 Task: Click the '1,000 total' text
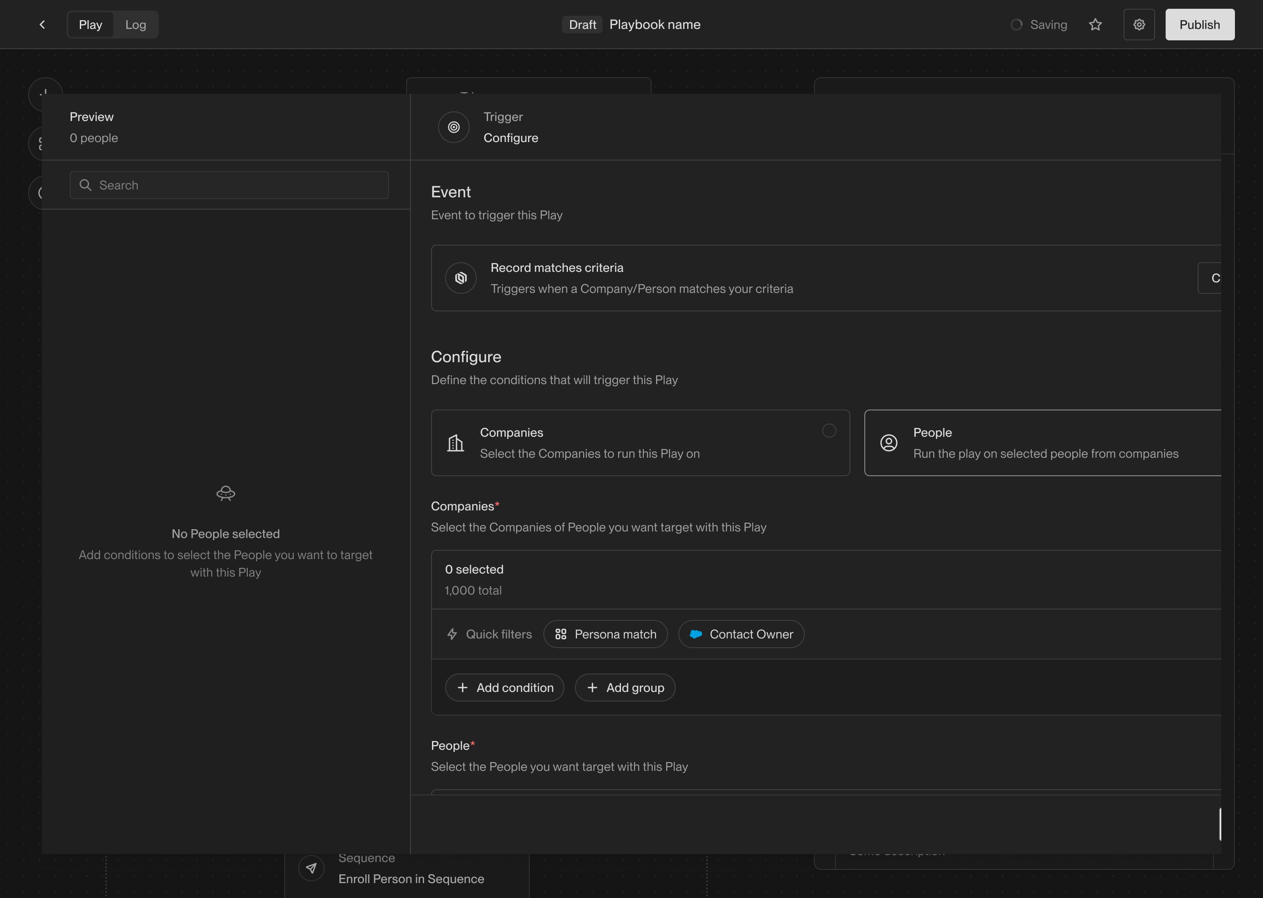tap(473, 590)
